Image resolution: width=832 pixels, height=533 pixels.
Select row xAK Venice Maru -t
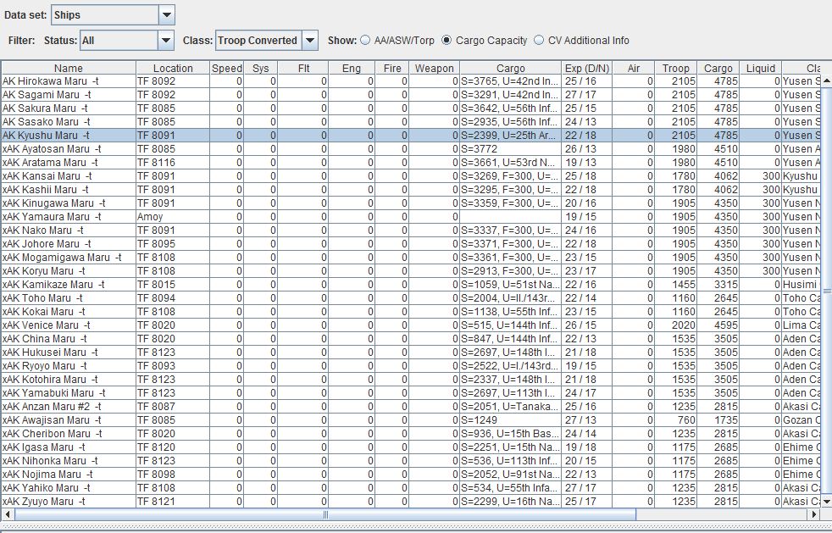411,325
